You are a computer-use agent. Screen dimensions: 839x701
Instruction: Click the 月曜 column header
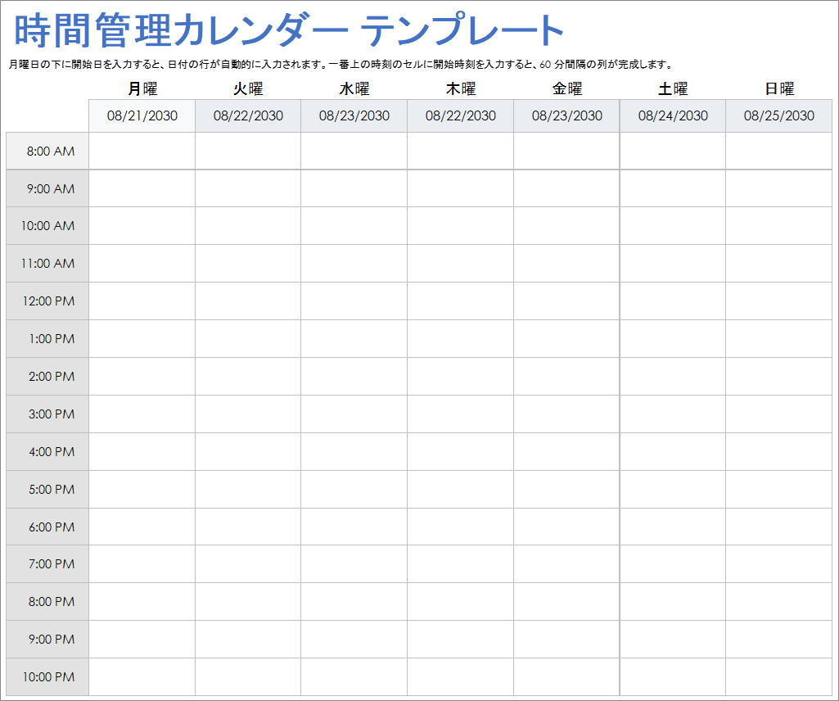142,89
